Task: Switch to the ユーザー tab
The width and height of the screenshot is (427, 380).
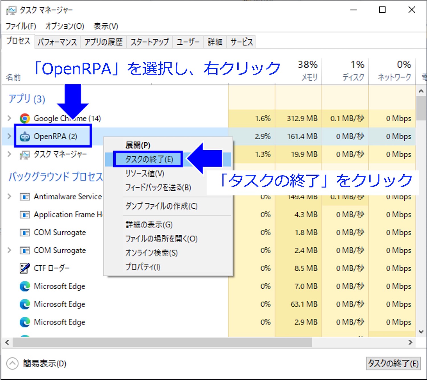Action: tap(188, 42)
